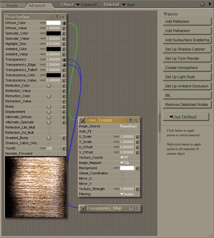Click the Reflection_Color question mark icon
This screenshot has height=238, width=214.
pos(49,86)
